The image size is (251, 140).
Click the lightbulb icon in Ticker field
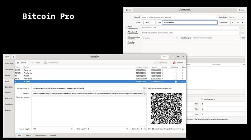coord(143,22)
